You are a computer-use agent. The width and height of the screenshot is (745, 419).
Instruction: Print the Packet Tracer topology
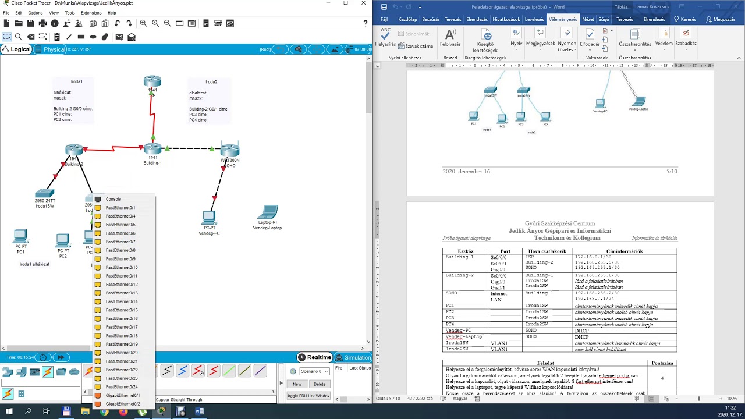(x=42, y=23)
